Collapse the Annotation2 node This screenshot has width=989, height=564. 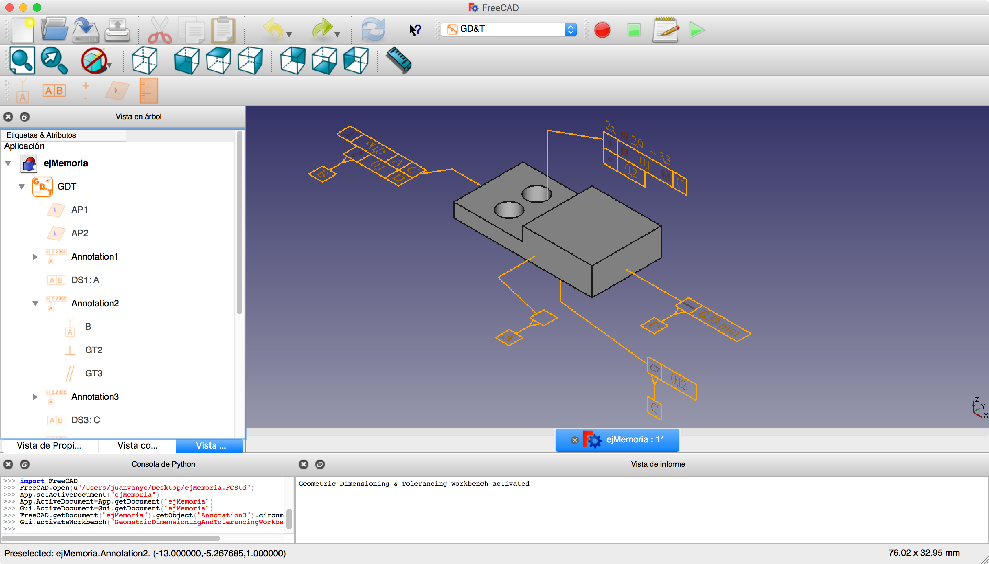tap(35, 304)
